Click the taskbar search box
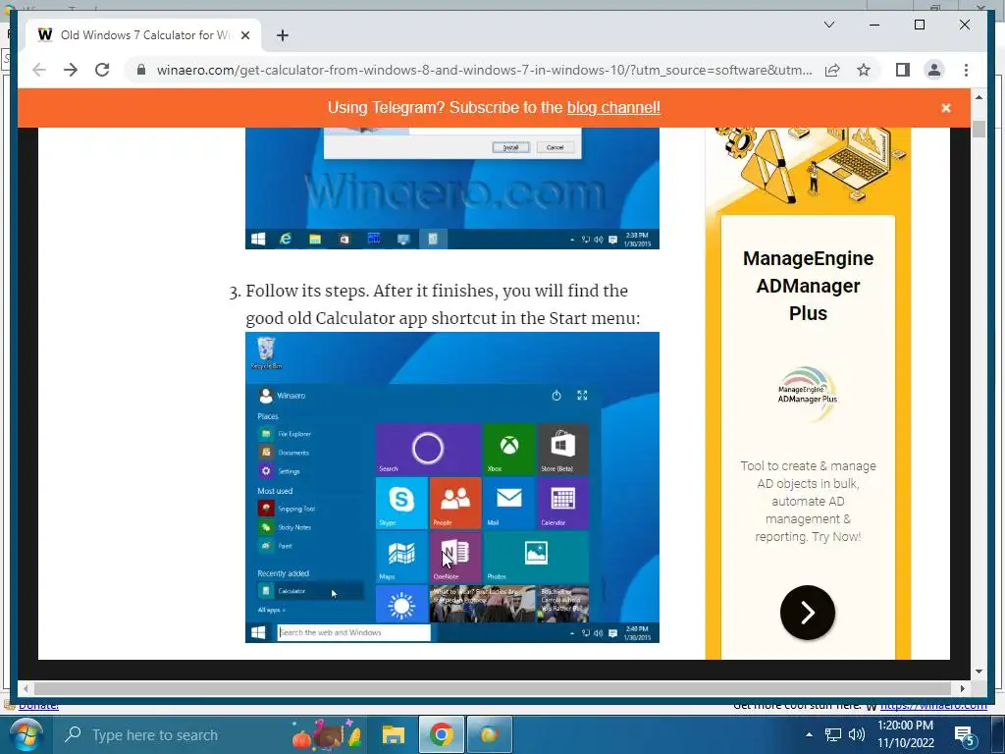The height and width of the screenshot is (754, 1005). click(x=208, y=734)
